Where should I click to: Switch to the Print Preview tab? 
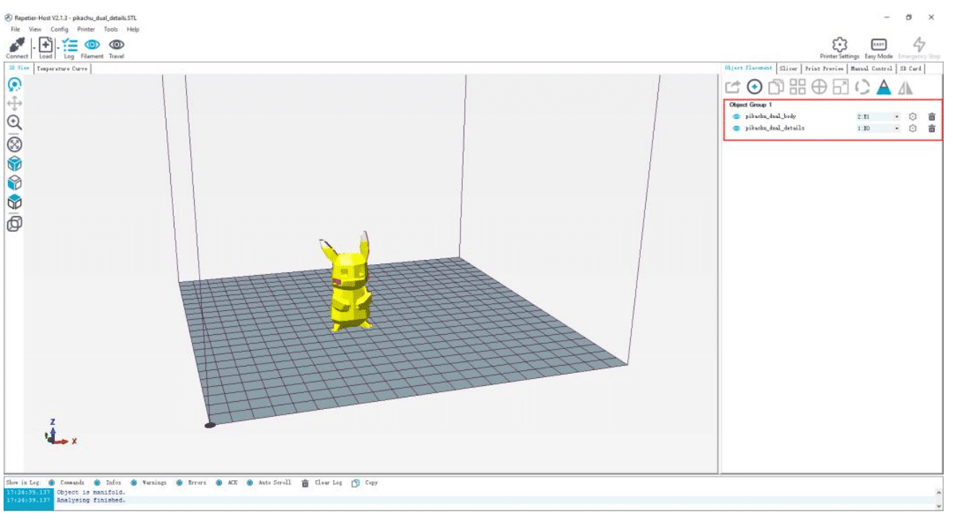point(824,68)
